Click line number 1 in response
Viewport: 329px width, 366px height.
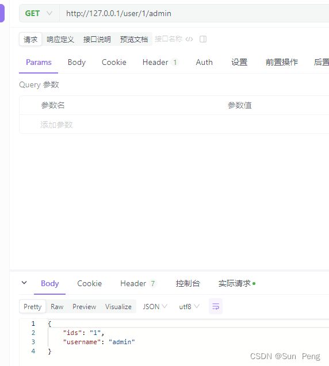click(x=33, y=323)
